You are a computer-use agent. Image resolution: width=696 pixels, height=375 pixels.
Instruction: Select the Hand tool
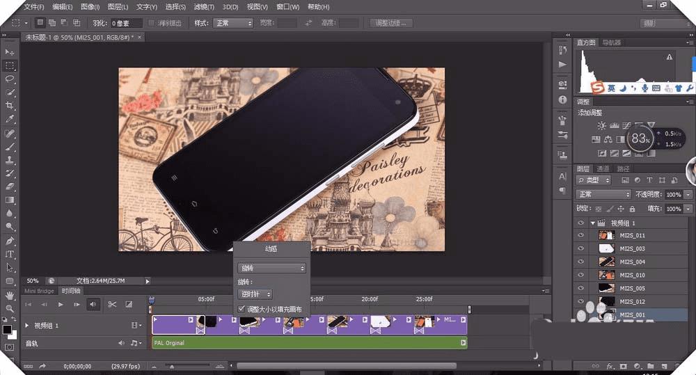pos(10,294)
